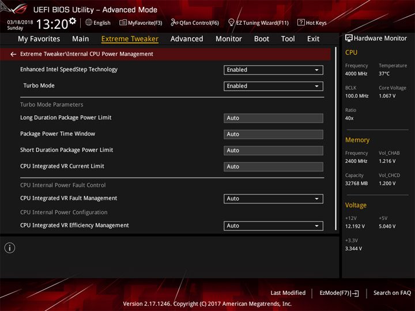
Task: Click the 1.216 V Vol_CHAB value
Action: click(387, 161)
